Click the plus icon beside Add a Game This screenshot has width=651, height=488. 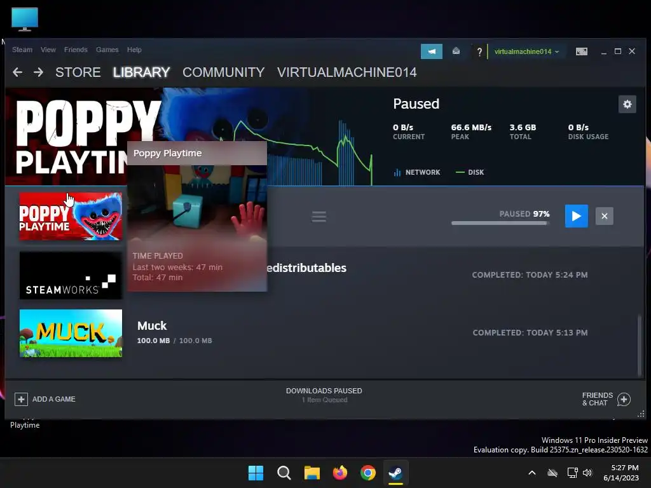(x=21, y=399)
